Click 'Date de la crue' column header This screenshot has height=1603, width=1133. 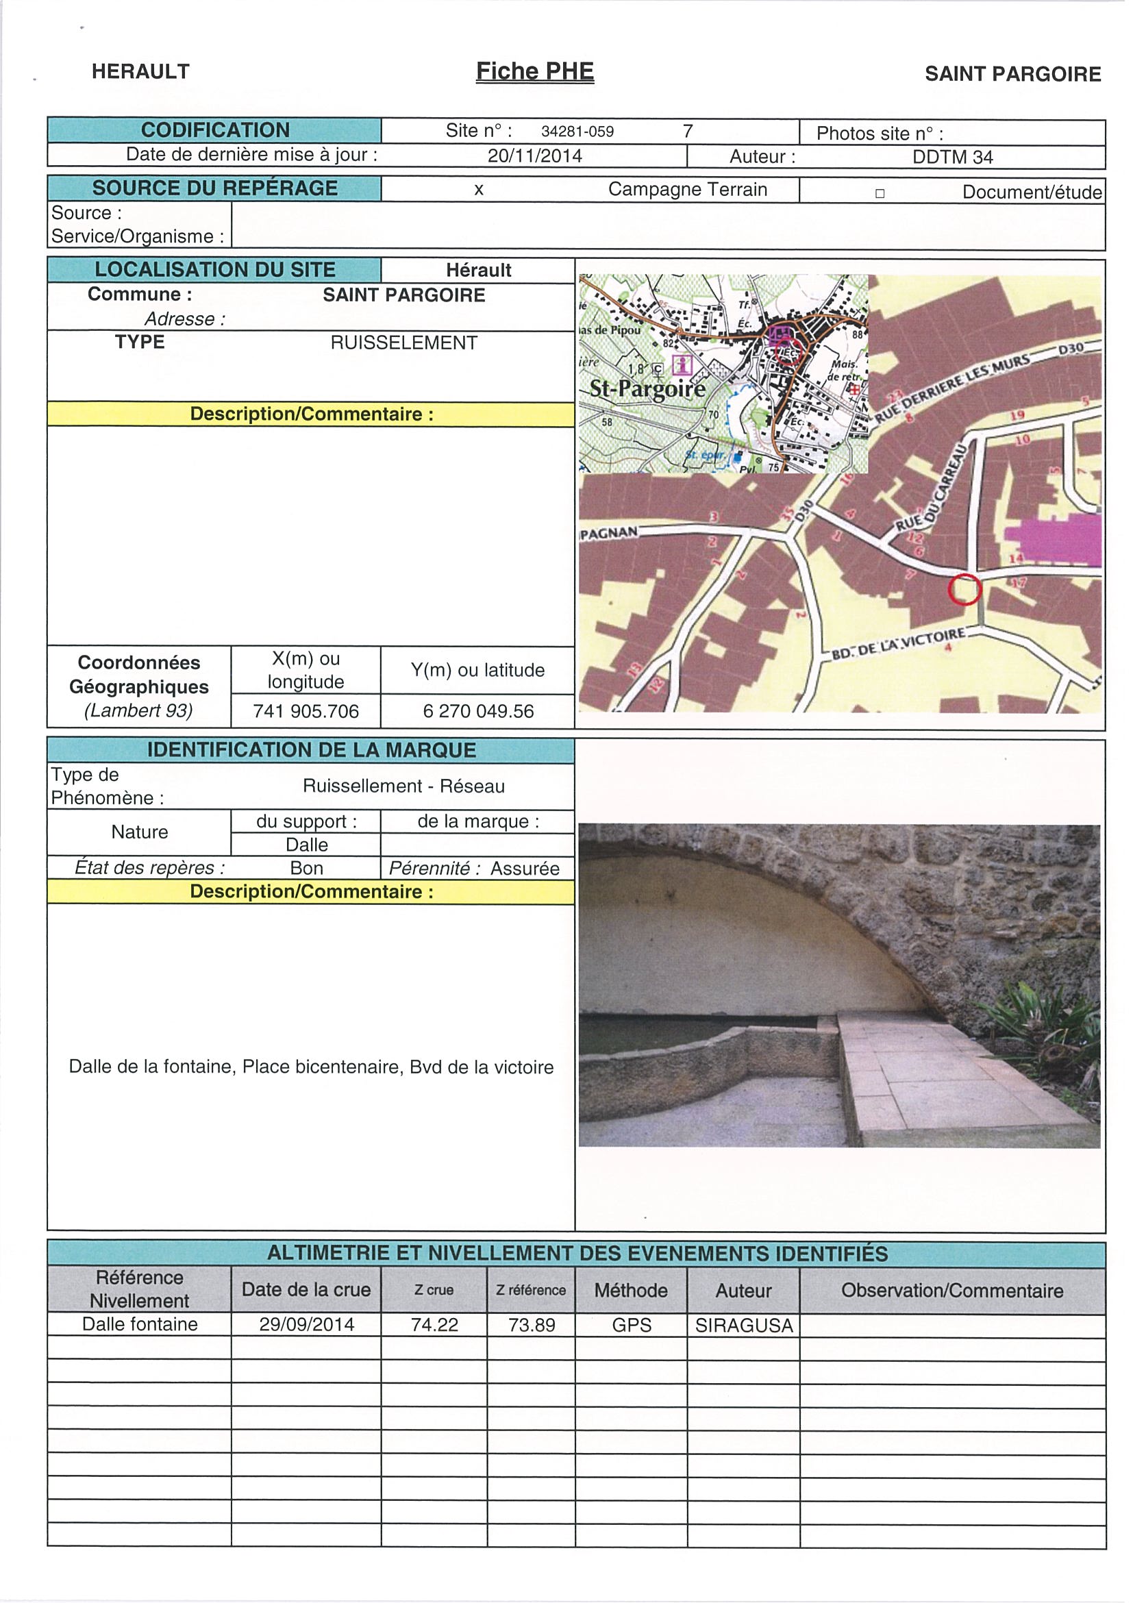[306, 1289]
